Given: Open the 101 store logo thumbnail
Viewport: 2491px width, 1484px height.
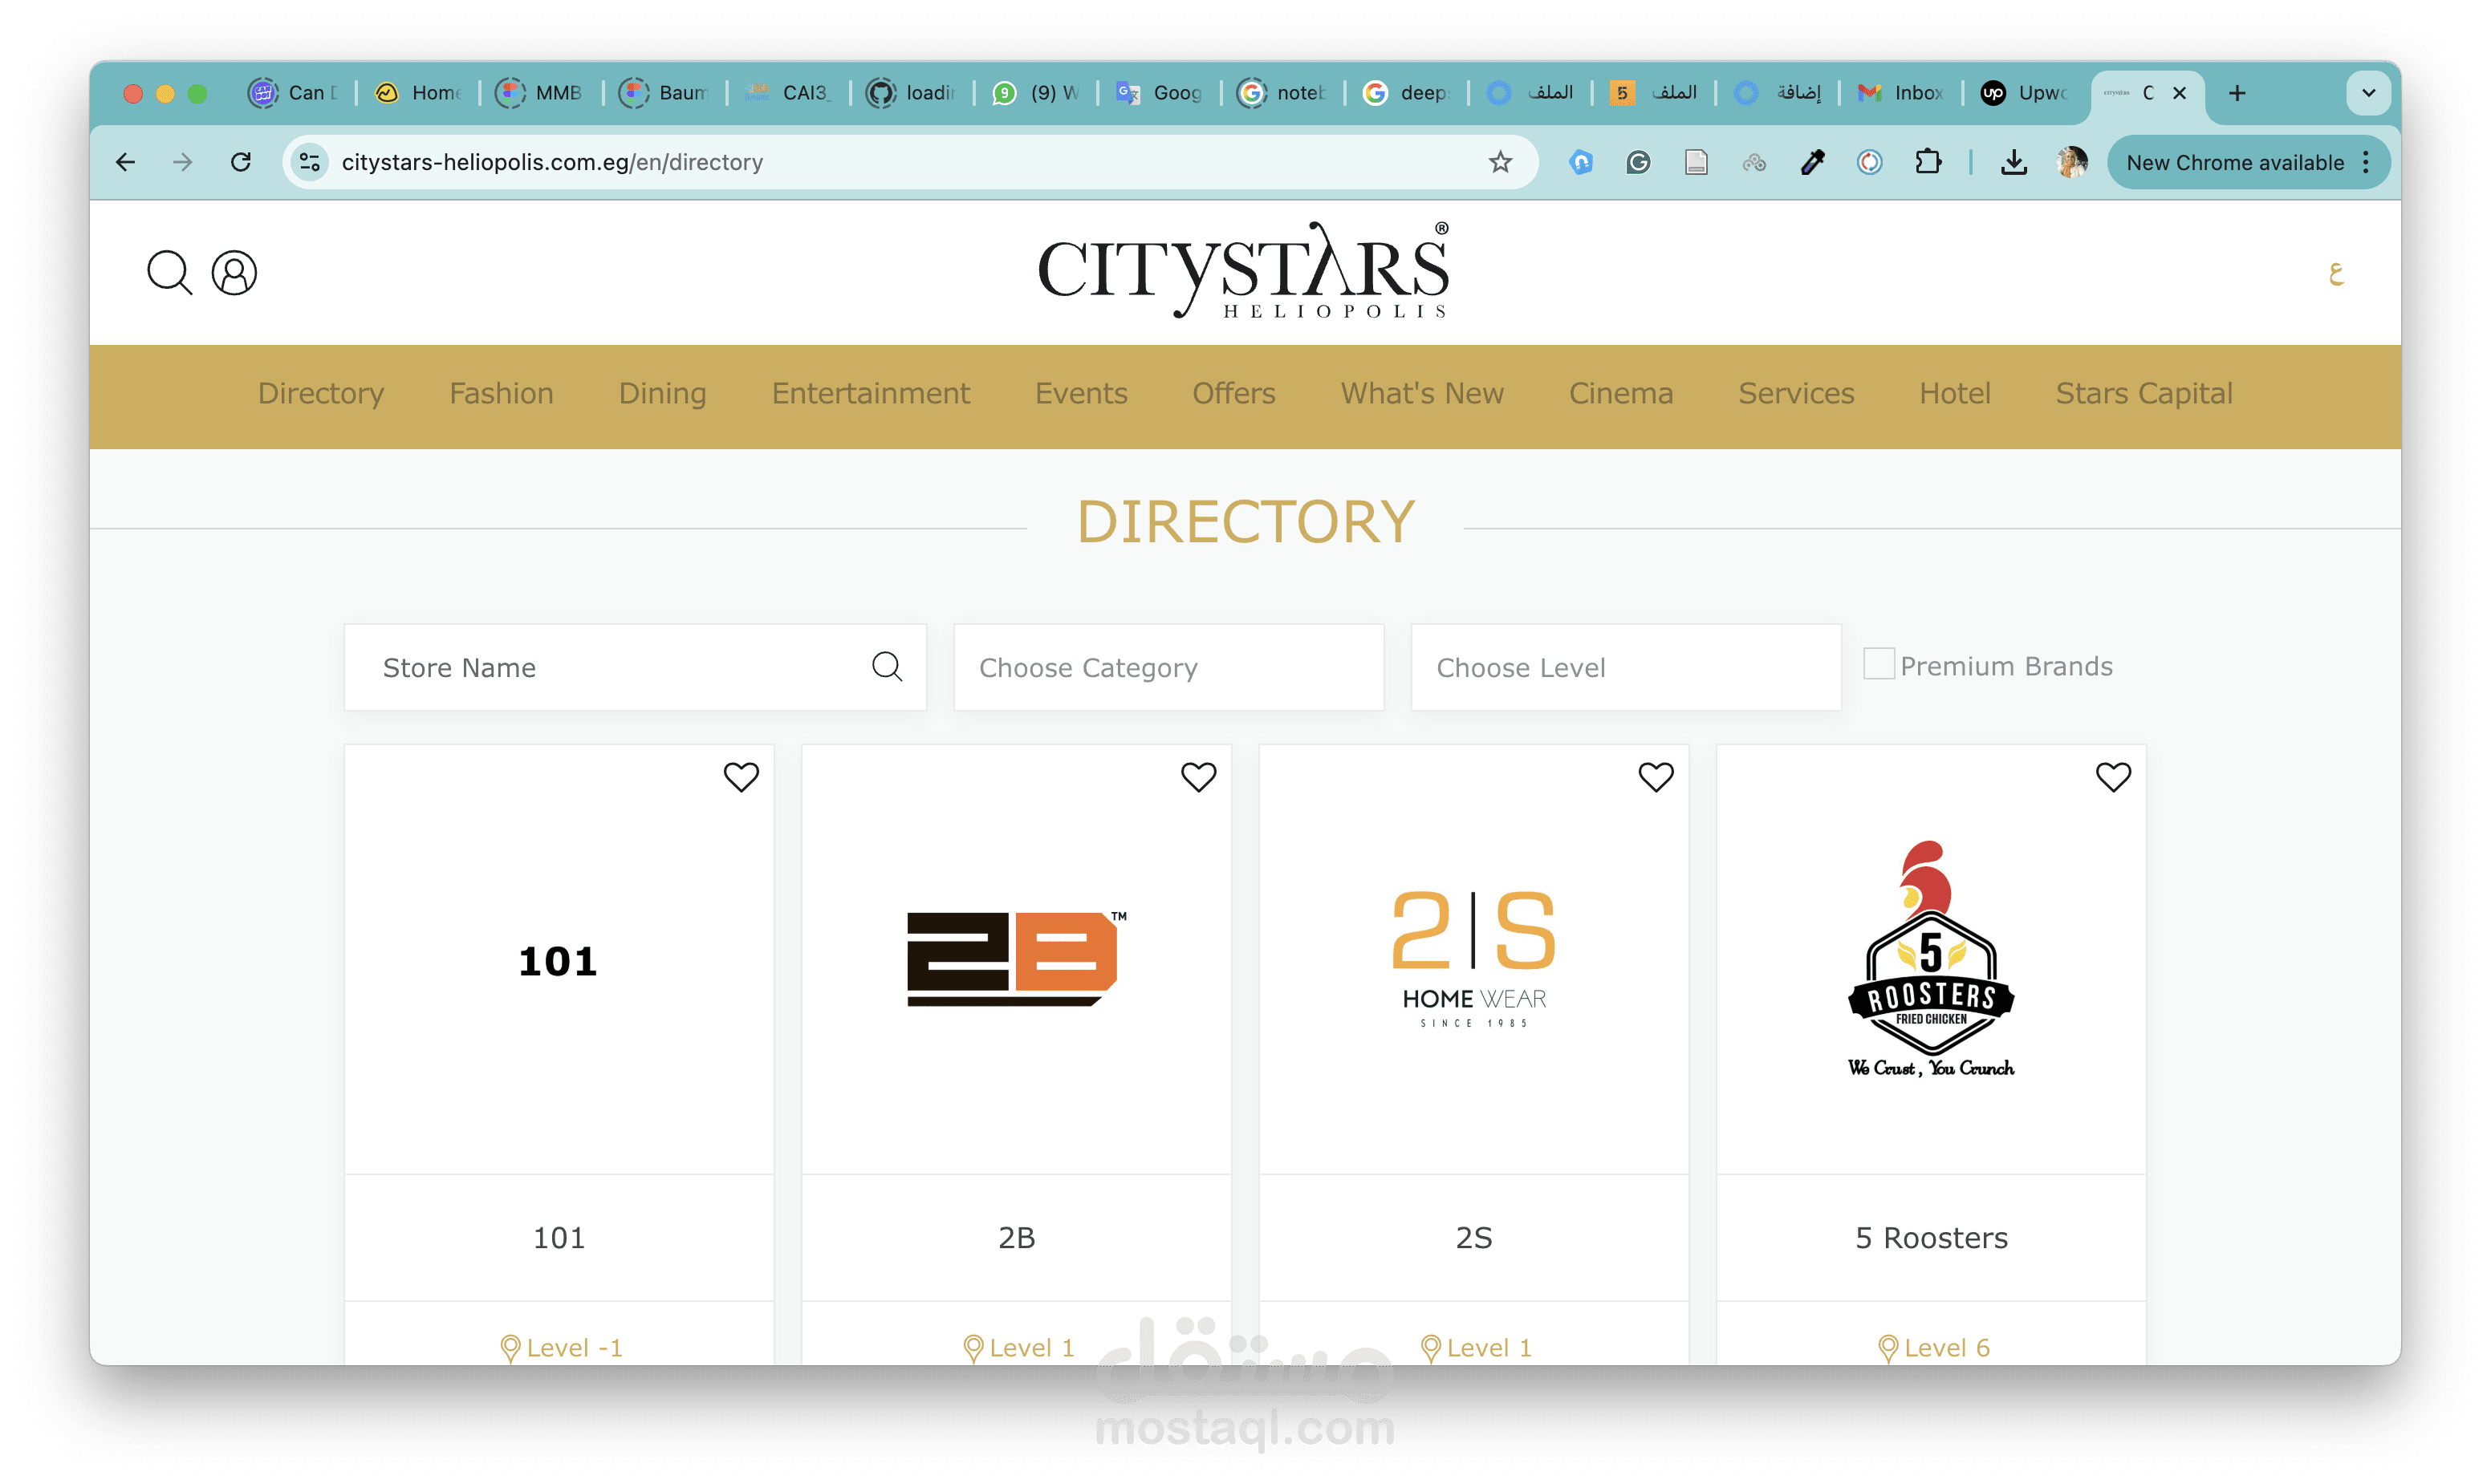Looking at the screenshot, I should tap(559, 961).
